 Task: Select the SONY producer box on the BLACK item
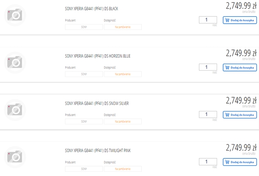click(84, 27)
